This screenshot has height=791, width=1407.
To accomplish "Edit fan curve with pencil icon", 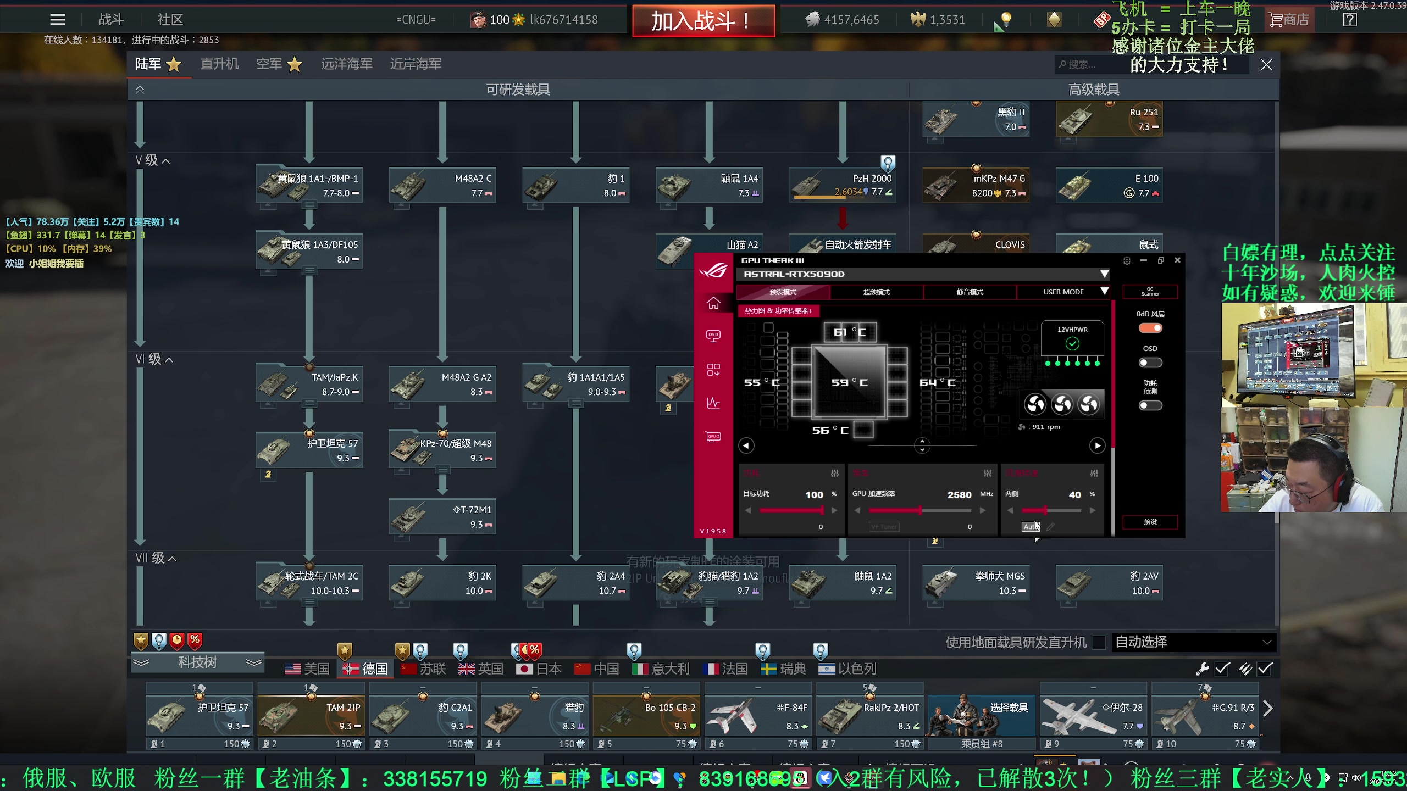I will 1051,527.
